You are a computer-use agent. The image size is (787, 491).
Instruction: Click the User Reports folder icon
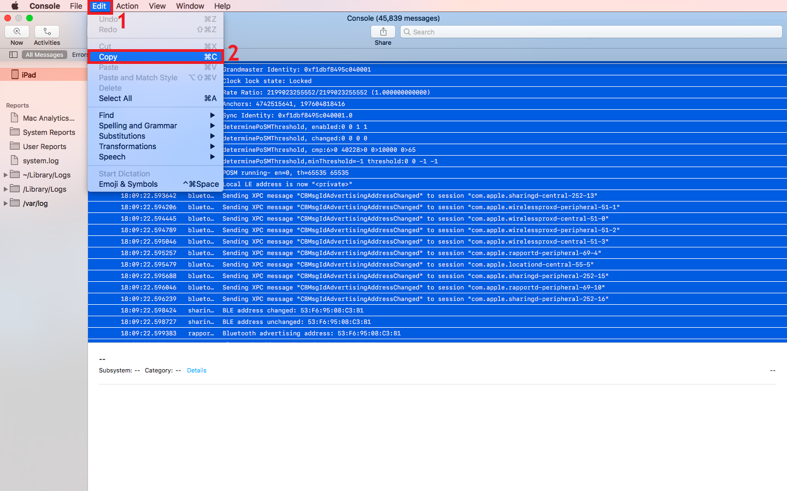coord(15,146)
